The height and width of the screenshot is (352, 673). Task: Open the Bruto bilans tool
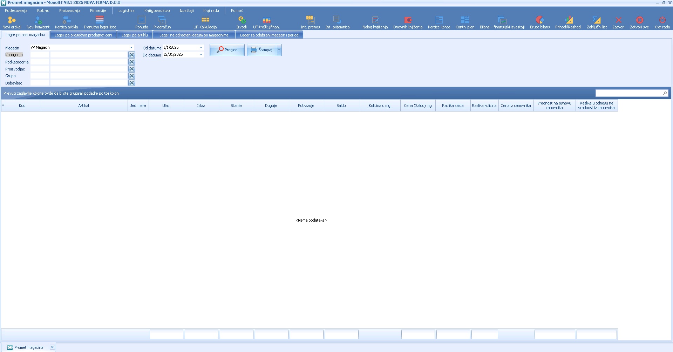(540, 22)
